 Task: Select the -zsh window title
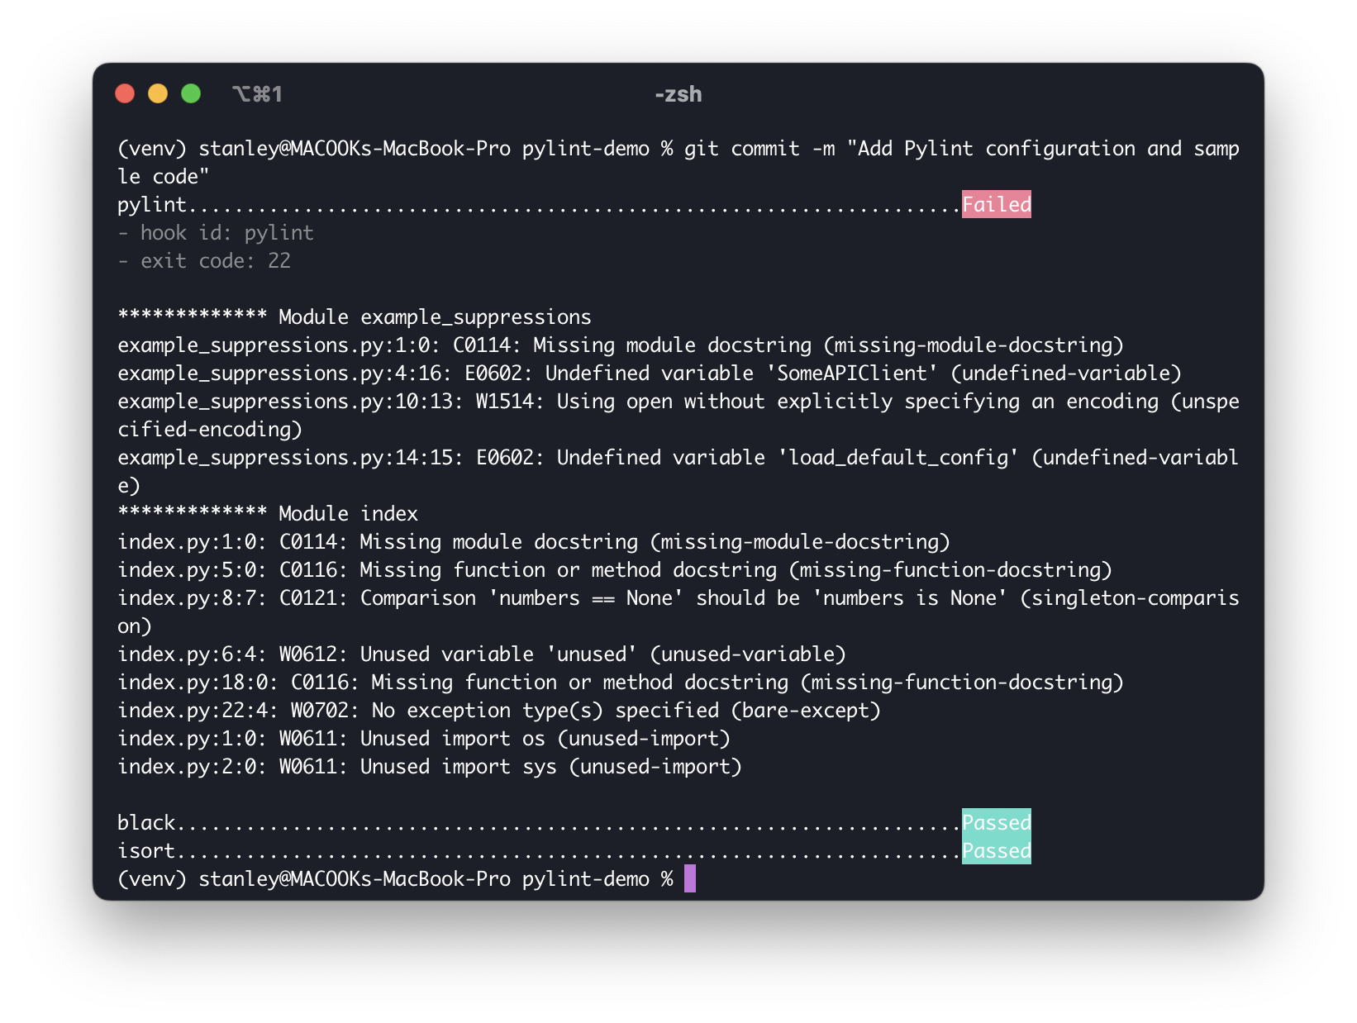click(x=678, y=94)
